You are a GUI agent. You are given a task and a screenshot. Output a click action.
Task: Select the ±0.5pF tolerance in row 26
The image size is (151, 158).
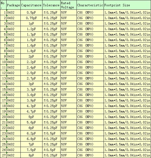point(51,150)
